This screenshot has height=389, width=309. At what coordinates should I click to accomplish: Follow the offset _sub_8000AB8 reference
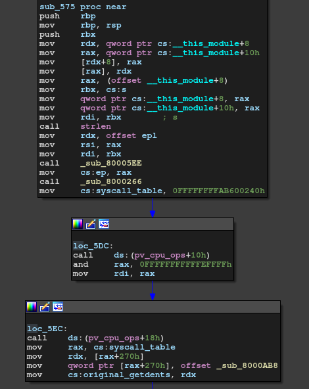[229, 366]
